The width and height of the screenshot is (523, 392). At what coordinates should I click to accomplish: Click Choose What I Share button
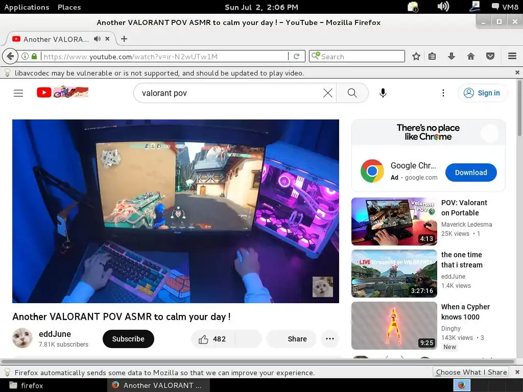471,372
